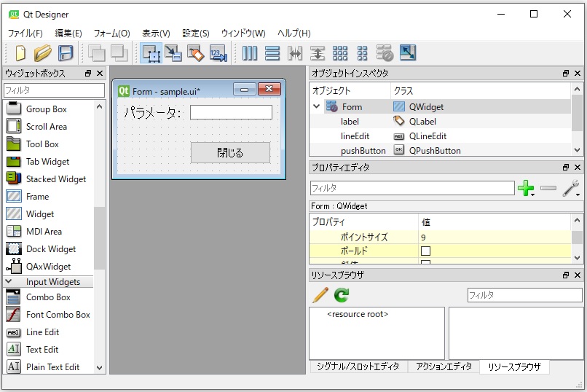The width and height of the screenshot is (587, 392).
Task: Click the 閉じる button on the form
Action: (x=230, y=153)
